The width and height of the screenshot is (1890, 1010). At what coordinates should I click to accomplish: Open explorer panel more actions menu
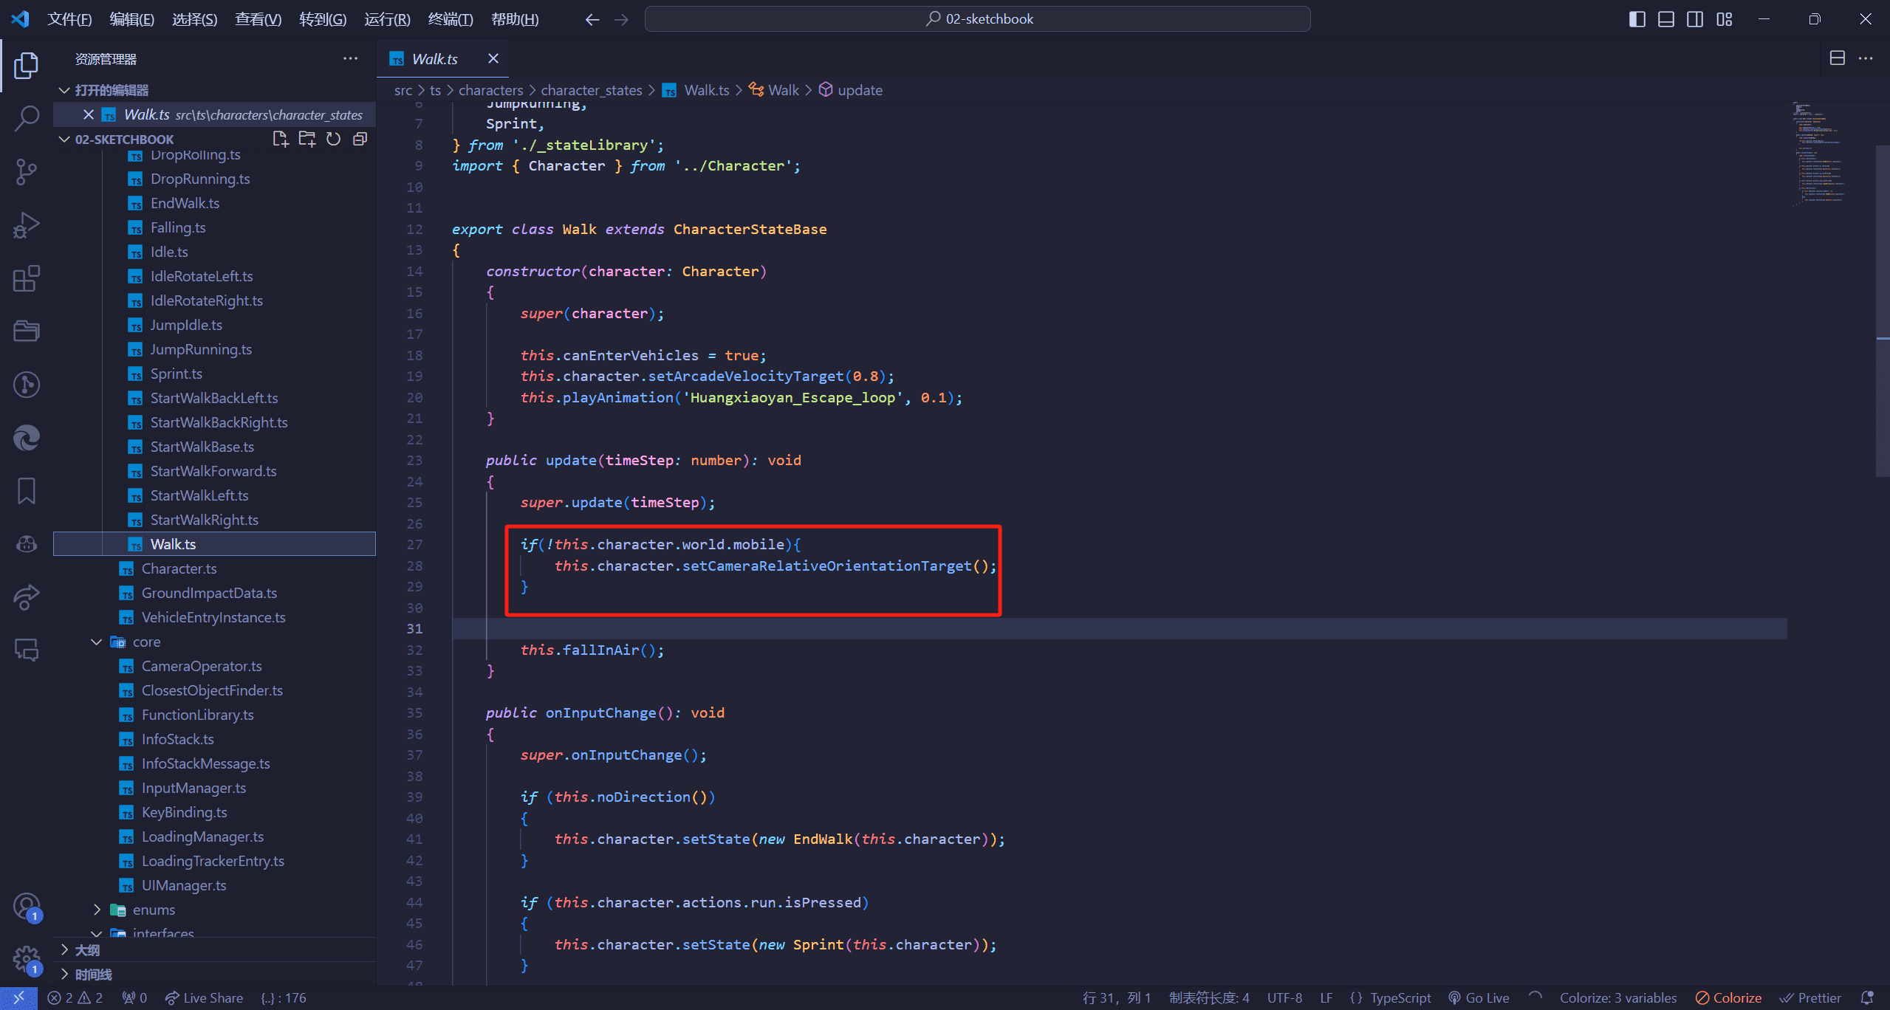(x=350, y=58)
